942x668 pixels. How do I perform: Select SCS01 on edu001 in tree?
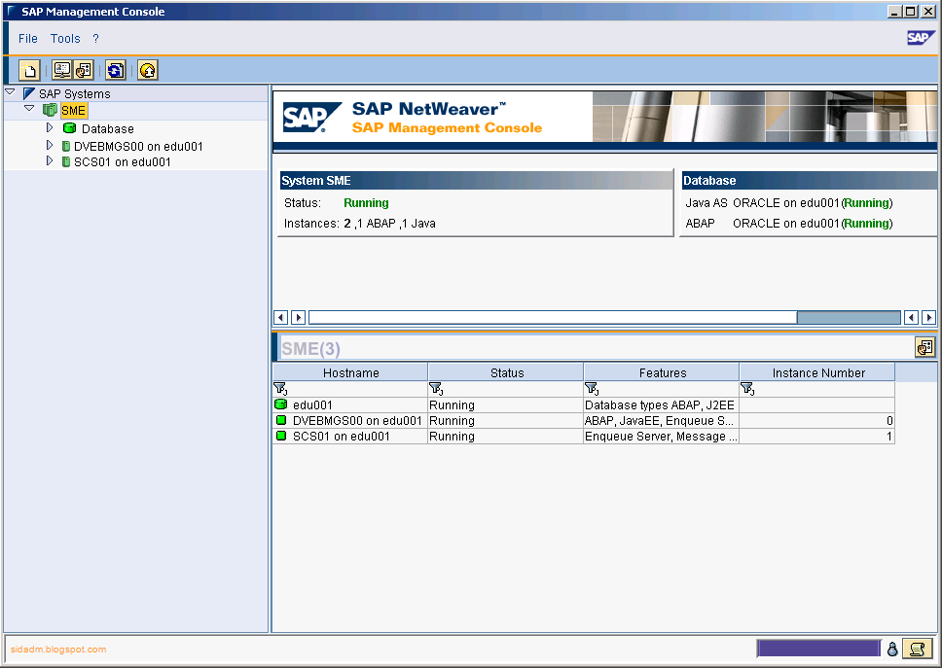tap(122, 162)
